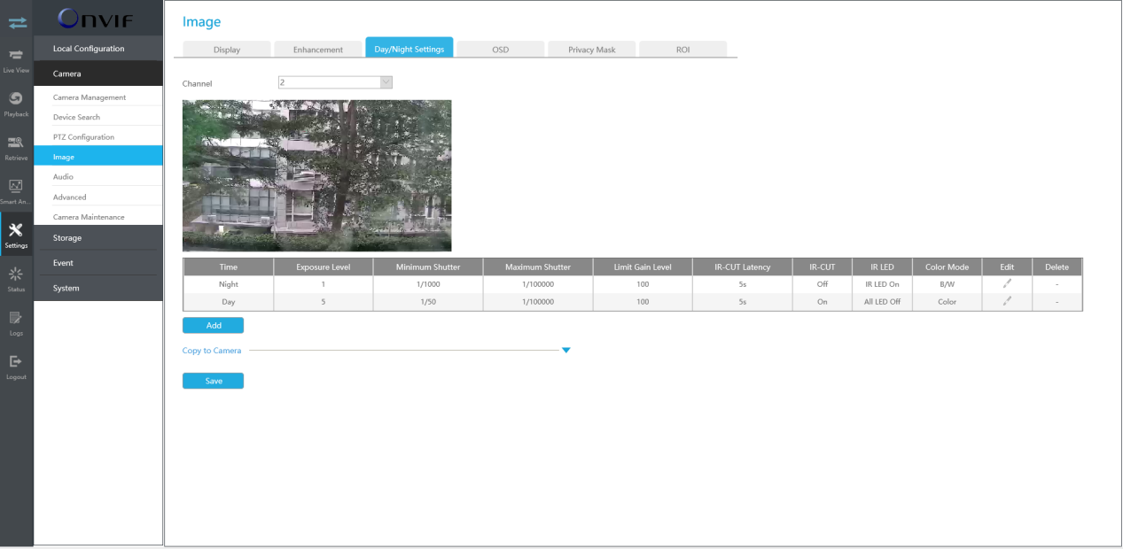This screenshot has width=1123, height=549.
Task: Open the Channel dropdown
Action: (x=386, y=82)
